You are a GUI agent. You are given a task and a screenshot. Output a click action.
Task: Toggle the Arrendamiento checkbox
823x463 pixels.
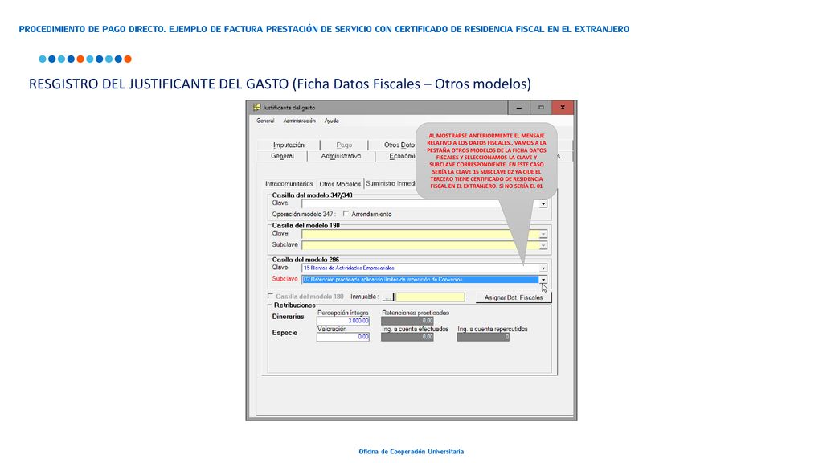pos(346,214)
